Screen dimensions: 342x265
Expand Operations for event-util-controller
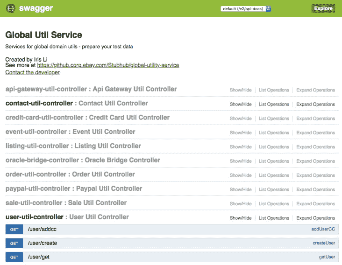click(316, 132)
